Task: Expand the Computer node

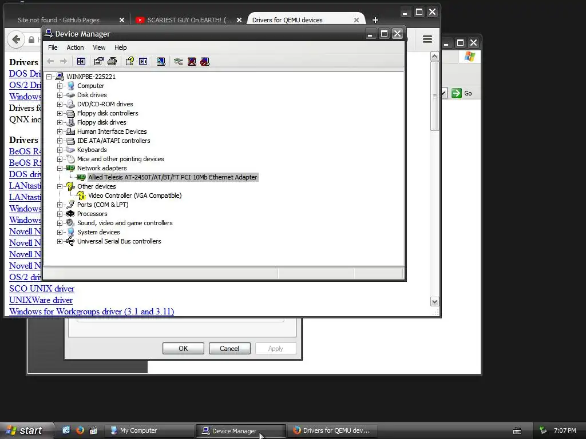Action: 60,86
